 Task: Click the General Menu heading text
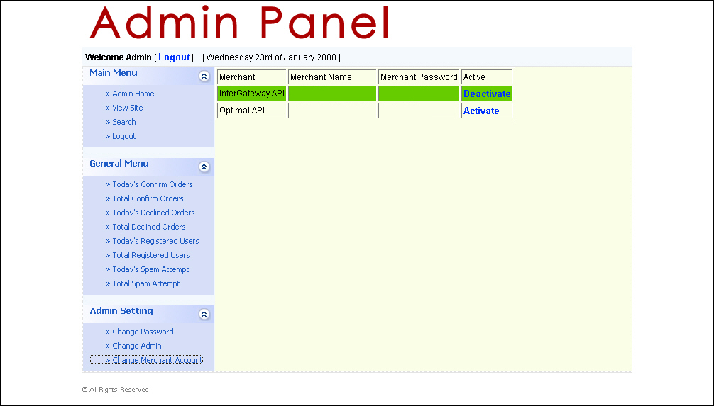[x=119, y=164]
